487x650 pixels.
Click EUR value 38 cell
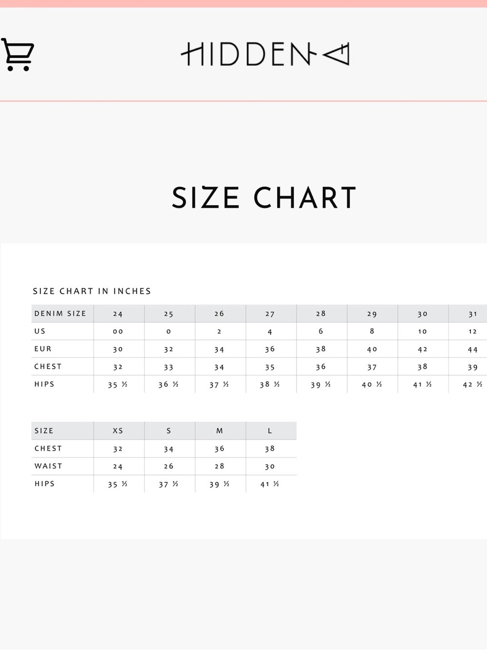click(321, 349)
